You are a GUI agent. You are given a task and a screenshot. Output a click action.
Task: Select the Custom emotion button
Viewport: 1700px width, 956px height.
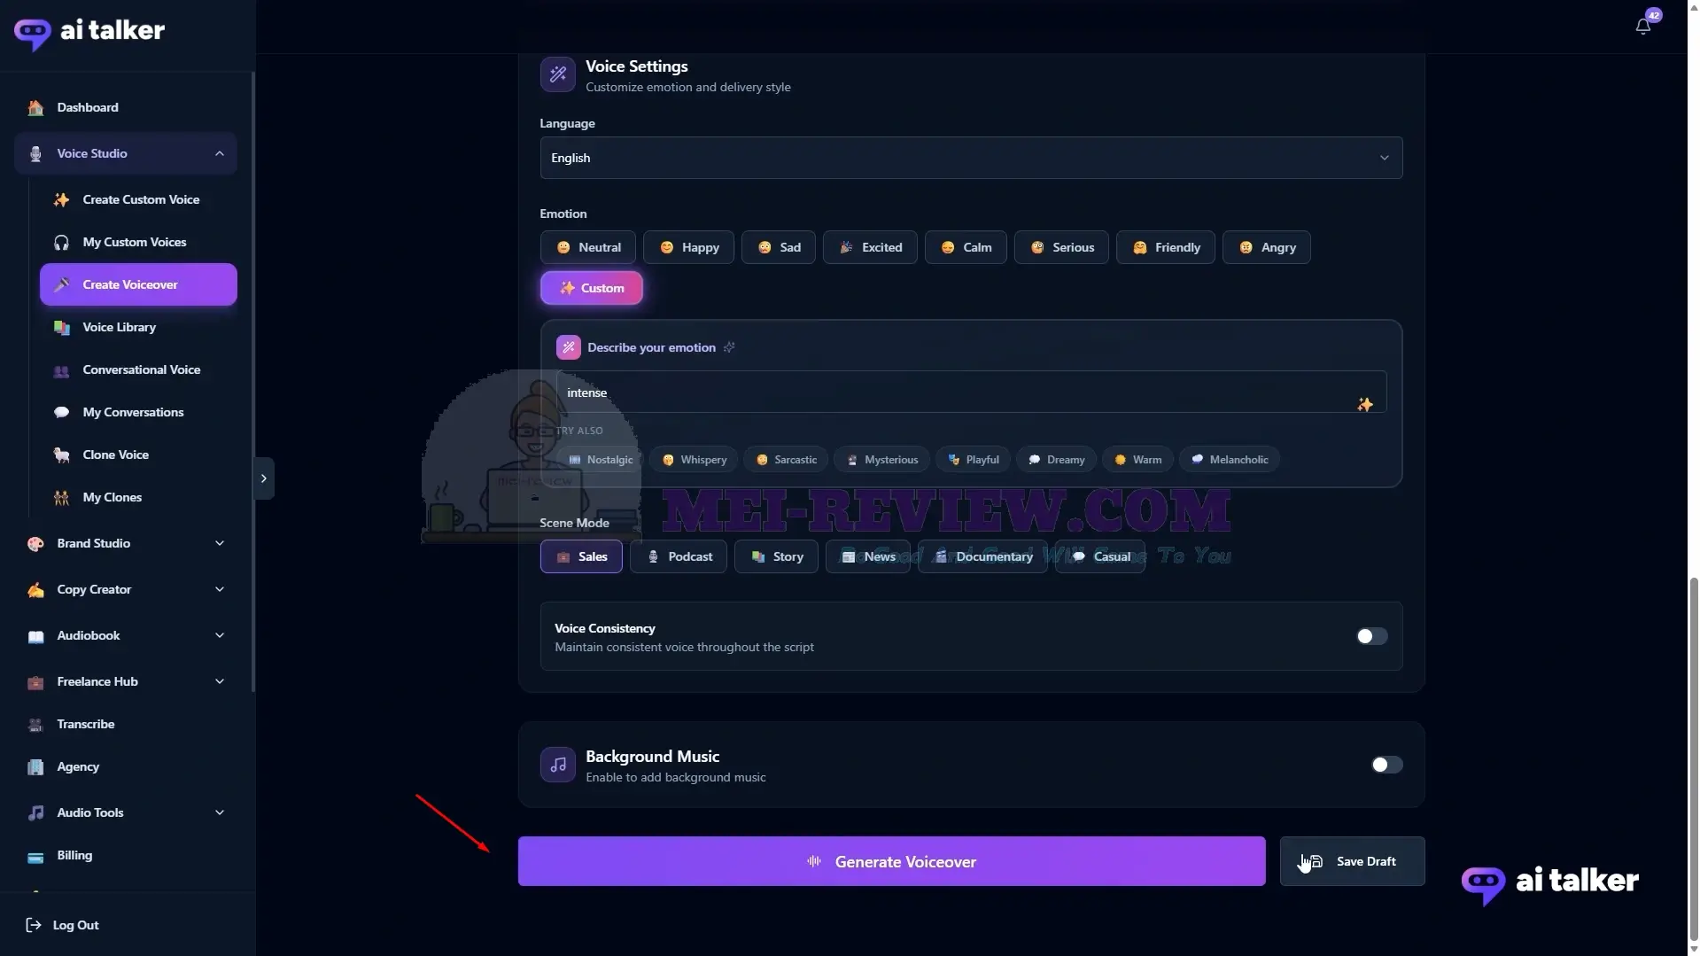coord(591,288)
